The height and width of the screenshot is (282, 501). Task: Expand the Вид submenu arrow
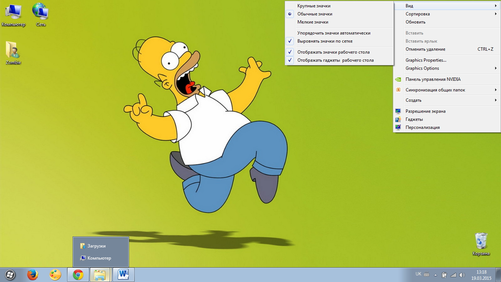pos(496,6)
